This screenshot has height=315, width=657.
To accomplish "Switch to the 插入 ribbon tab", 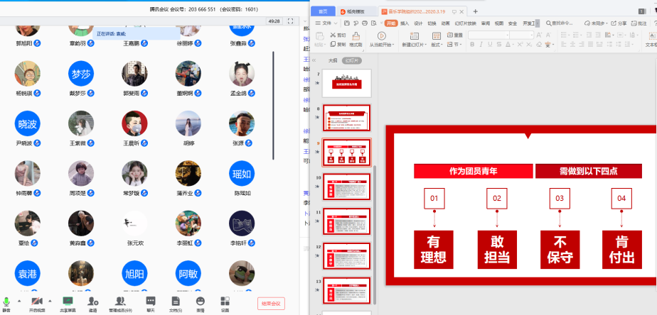I will pyautogui.click(x=404, y=23).
